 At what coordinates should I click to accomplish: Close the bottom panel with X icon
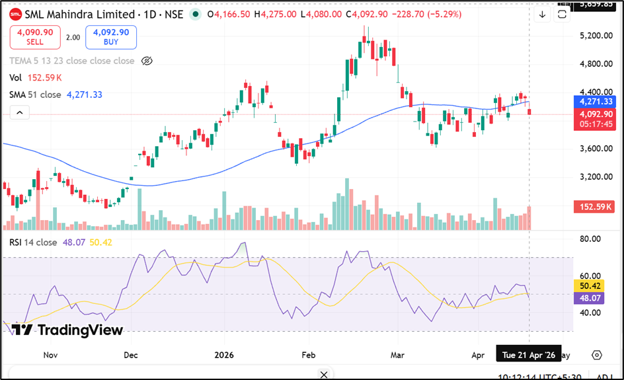323,375
